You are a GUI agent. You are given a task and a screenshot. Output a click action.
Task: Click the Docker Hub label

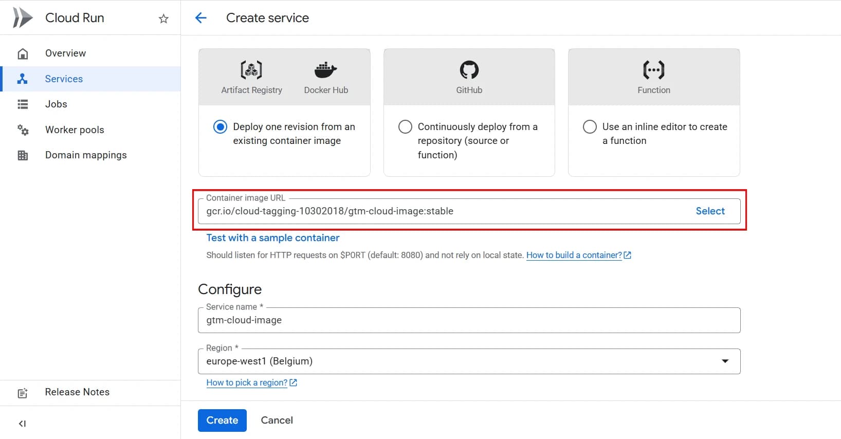click(326, 90)
